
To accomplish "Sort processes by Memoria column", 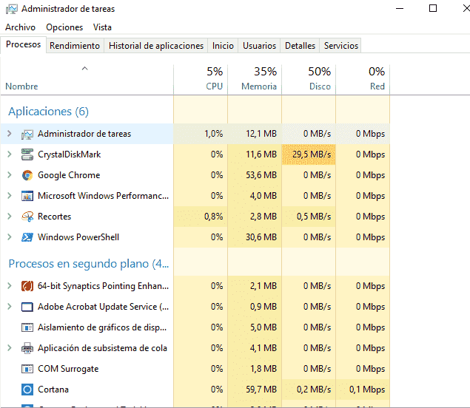I will pyautogui.click(x=255, y=79).
